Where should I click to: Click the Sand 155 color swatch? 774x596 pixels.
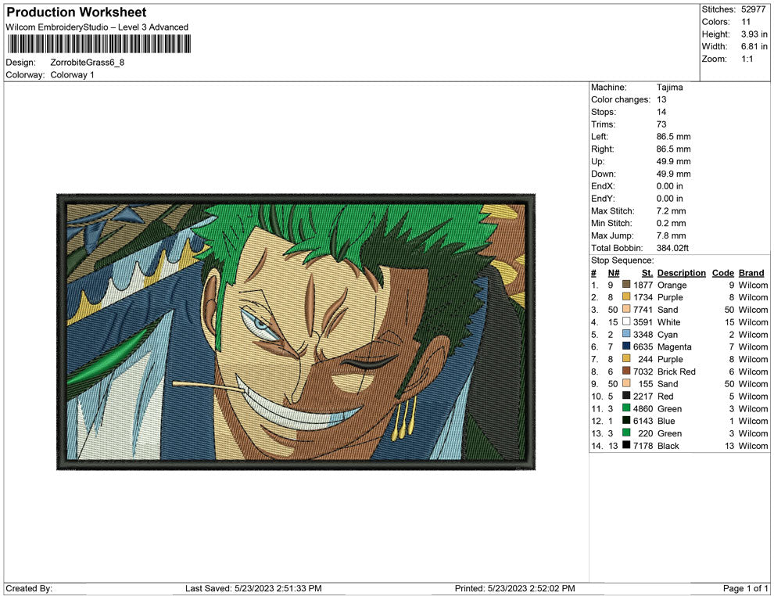pos(626,383)
